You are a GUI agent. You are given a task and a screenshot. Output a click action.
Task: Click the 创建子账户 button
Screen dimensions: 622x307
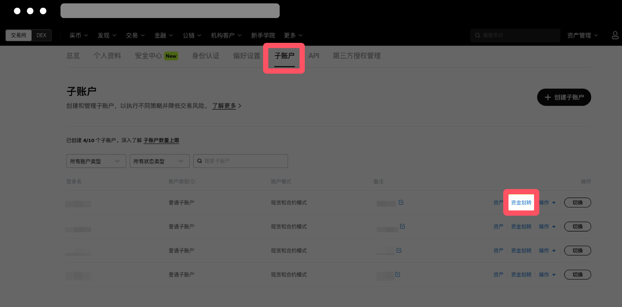click(564, 97)
